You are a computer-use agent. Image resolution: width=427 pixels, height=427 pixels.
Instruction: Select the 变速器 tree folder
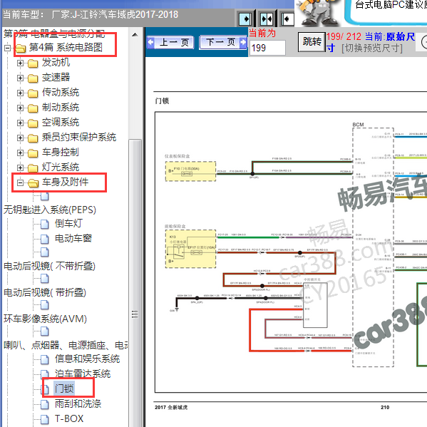[x=56, y=77]
